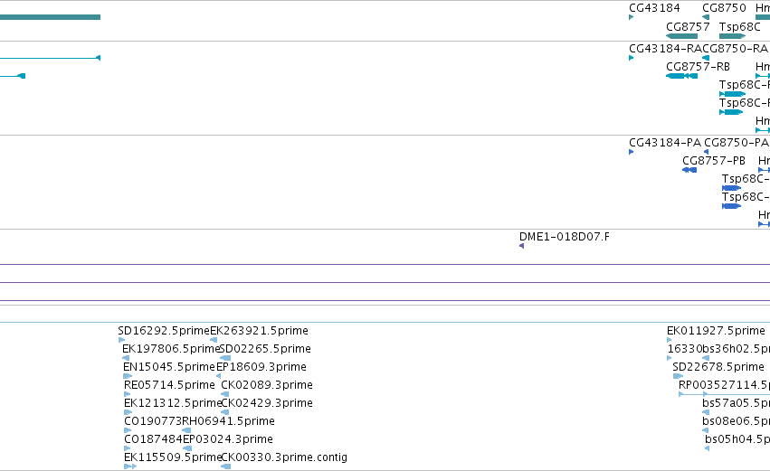
Task: Click the CG8757-RB transcript label
Action: (698, 67)
